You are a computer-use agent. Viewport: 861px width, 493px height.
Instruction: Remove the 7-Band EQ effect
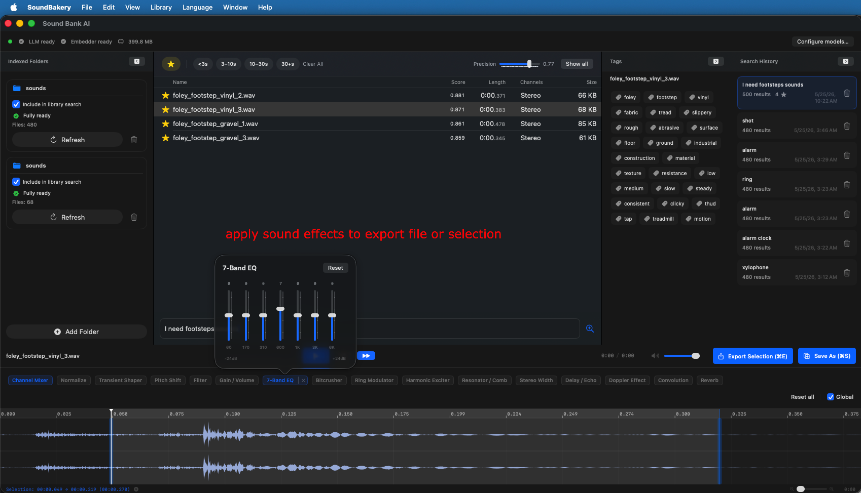[x=303, y=380]
